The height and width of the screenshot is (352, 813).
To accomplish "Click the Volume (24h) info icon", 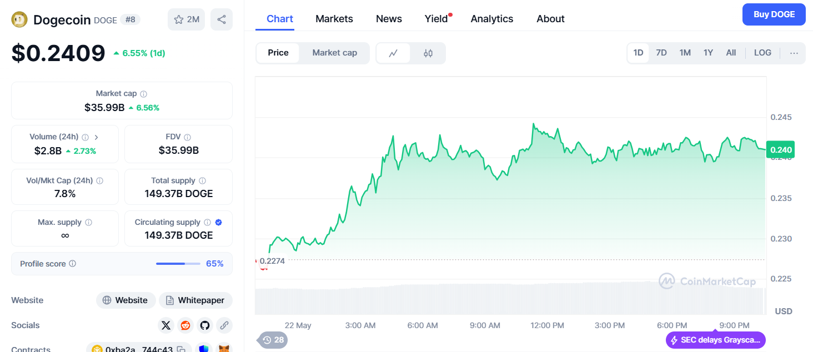I will [x=85, y=137].
